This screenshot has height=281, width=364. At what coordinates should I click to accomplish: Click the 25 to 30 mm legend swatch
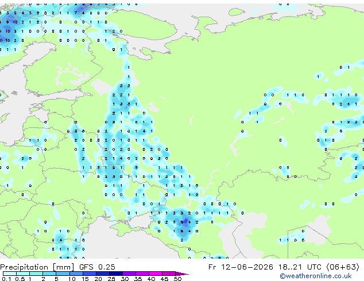pyautogui.click(x=115, y=274)
